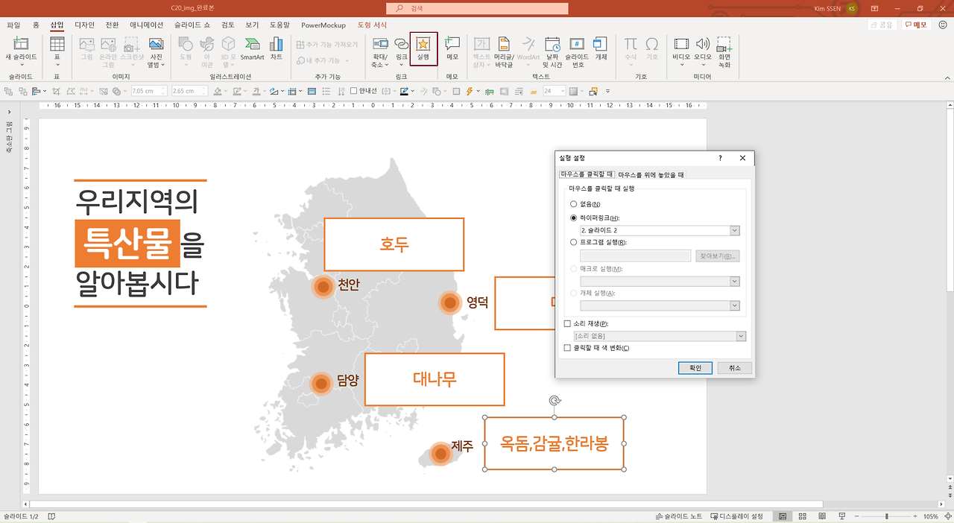Insert a SmartArt graphic

click(252, 49)
